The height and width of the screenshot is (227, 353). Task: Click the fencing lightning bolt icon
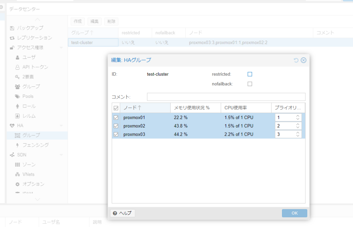pos(18,145)
